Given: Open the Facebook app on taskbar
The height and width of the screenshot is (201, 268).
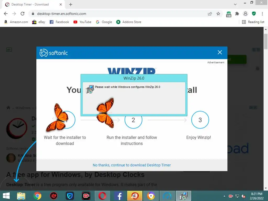Looking at the screenshot, I should click(x=119, y=196).
